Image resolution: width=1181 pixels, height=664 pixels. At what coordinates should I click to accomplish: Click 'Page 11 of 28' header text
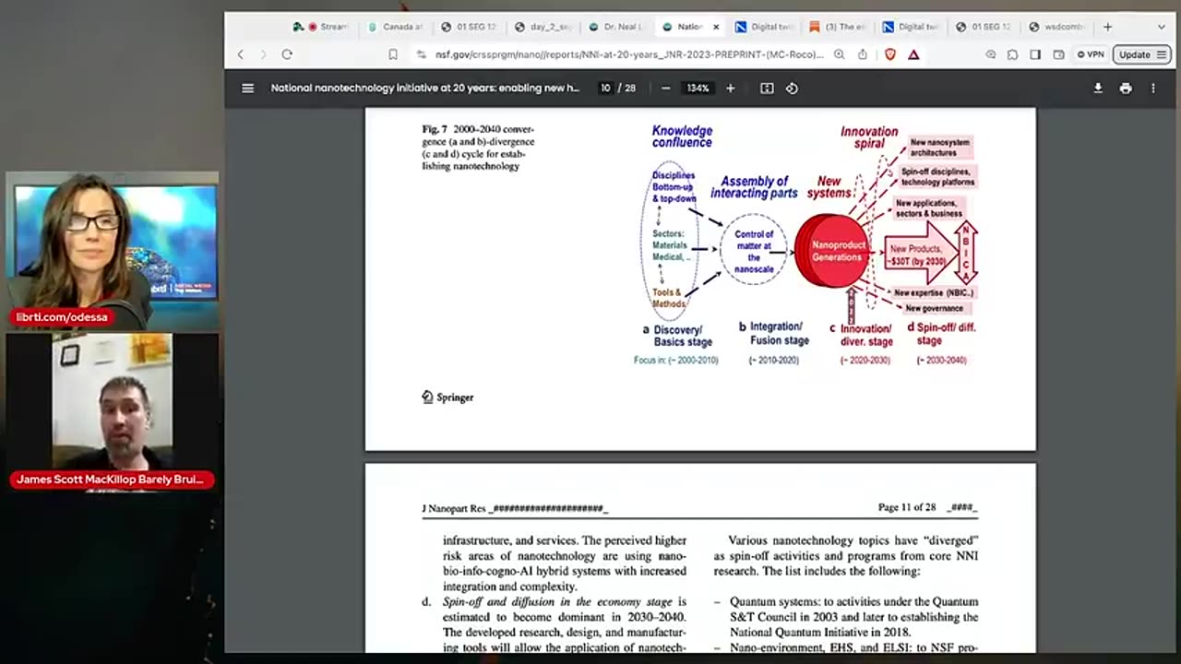pos(909,507)
